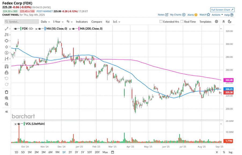Select the measure range tool
242x155 pixels.
(x=6, y=59)
